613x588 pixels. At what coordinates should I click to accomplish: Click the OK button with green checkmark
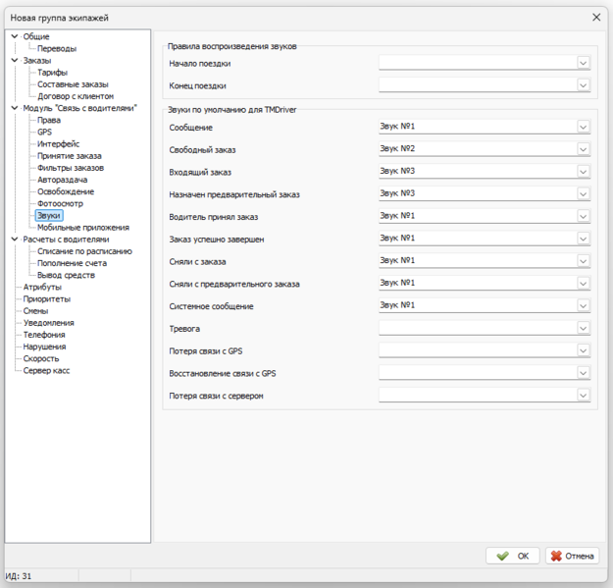pyautogui.click(x=512, y=556)
